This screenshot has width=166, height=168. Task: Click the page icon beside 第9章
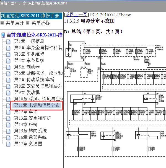8,93
